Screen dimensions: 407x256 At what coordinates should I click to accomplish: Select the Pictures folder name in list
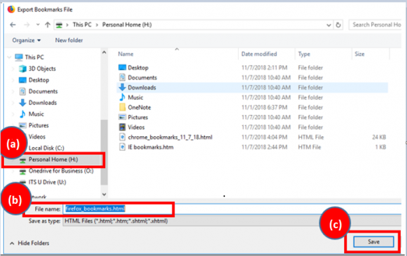tap(138, 117)
